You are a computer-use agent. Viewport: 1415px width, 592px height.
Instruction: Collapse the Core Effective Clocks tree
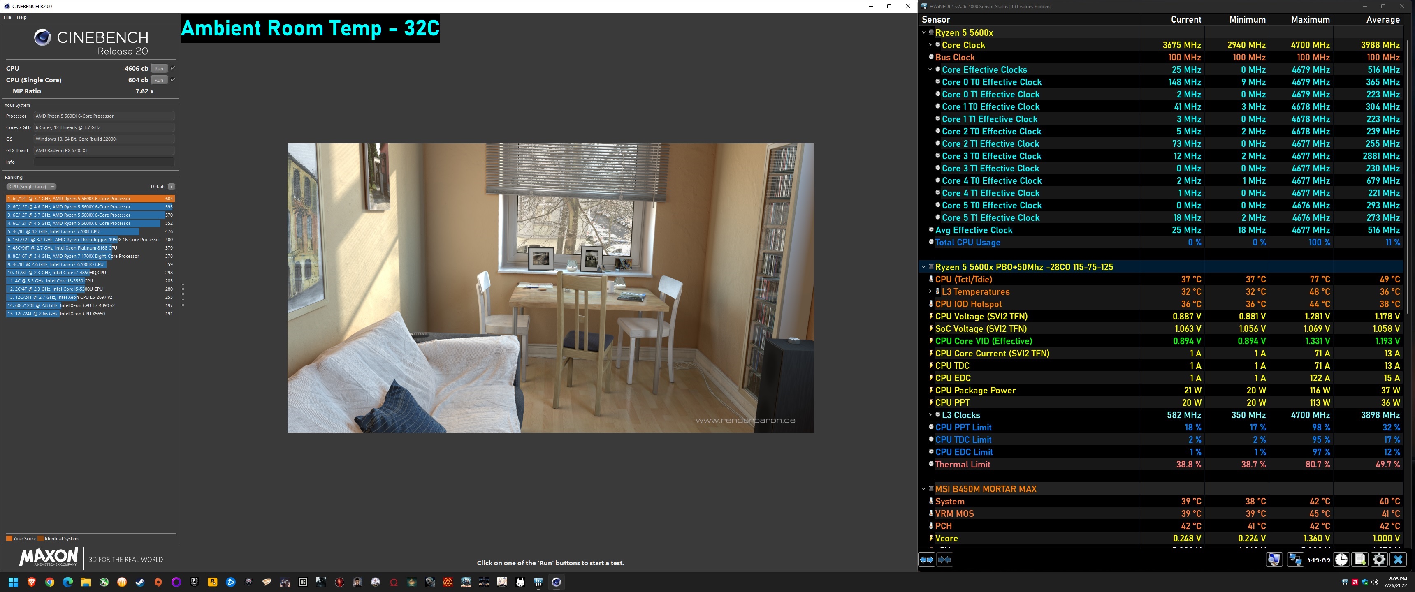[x=930, y=70]
